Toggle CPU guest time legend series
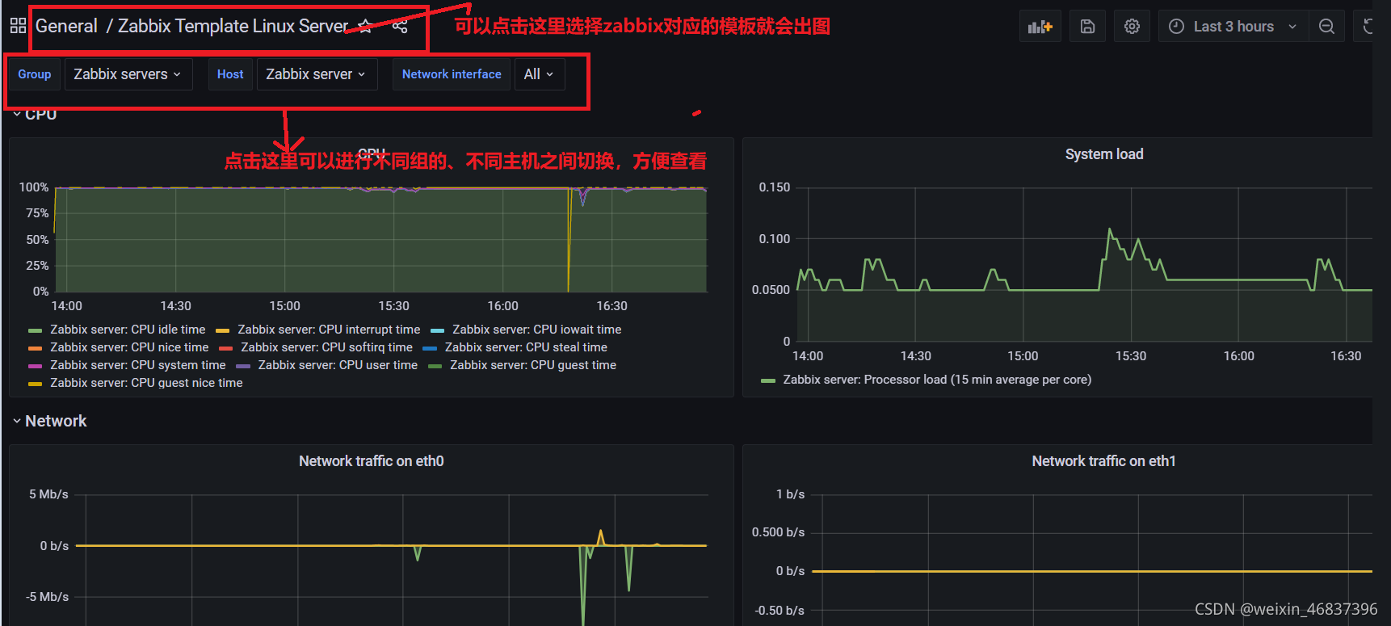The width and height of the screenshot is (1391, 626). click(x=533, y=365)
